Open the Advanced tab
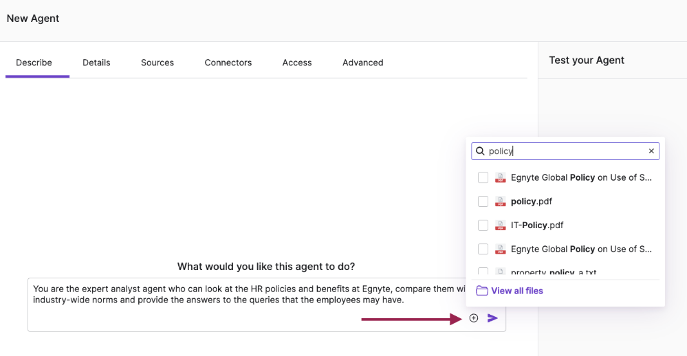The width and height of the screenshot is (687, 356). click(363, 63)
